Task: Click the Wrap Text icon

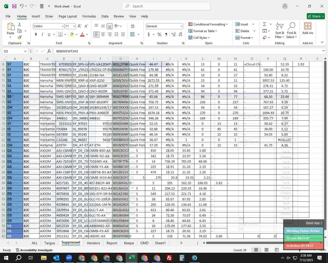Action: tap(133, 26)
